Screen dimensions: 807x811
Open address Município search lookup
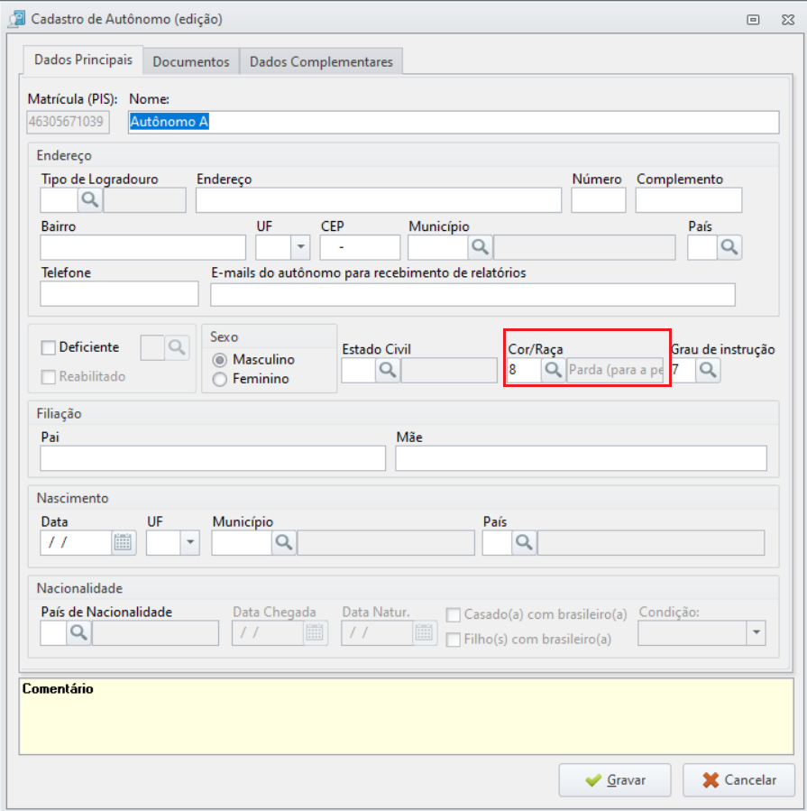(481, 247)
